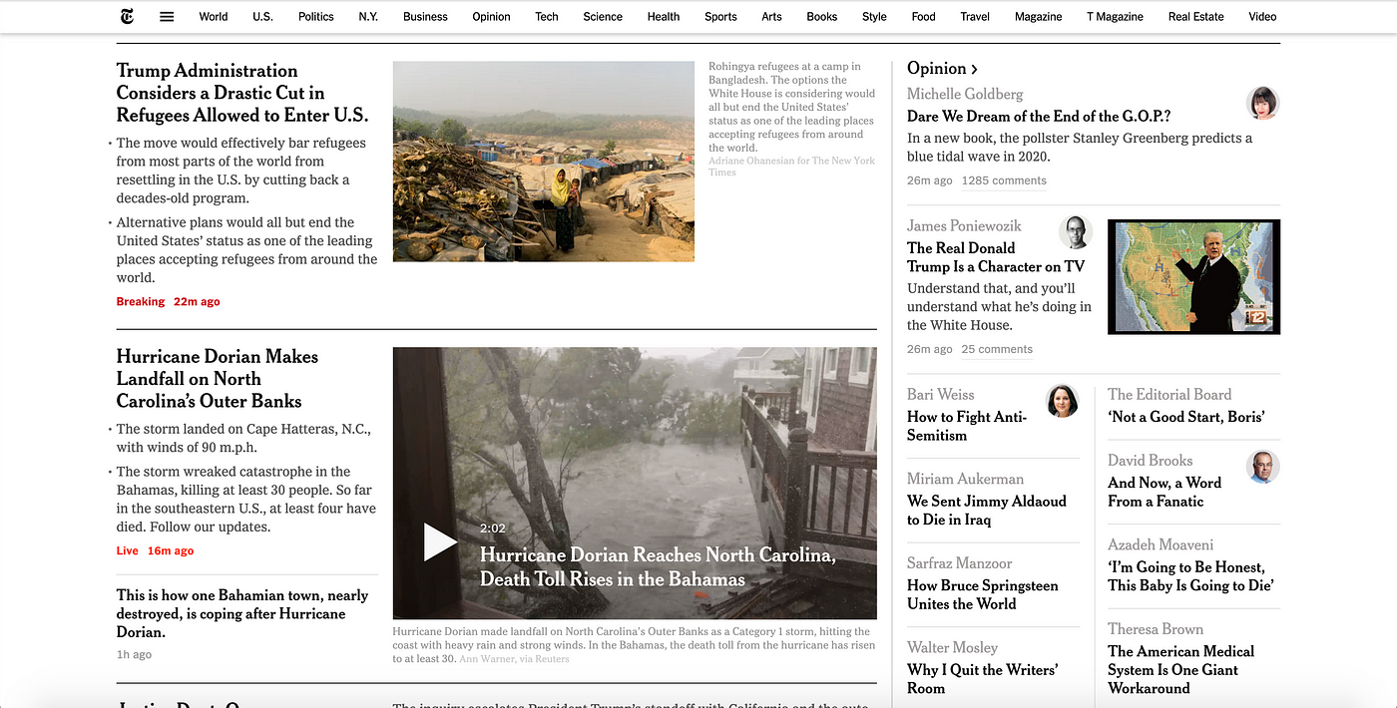Click the Trump weather map thumbnail
The image size is (1397, 708).
point(1193,277)
